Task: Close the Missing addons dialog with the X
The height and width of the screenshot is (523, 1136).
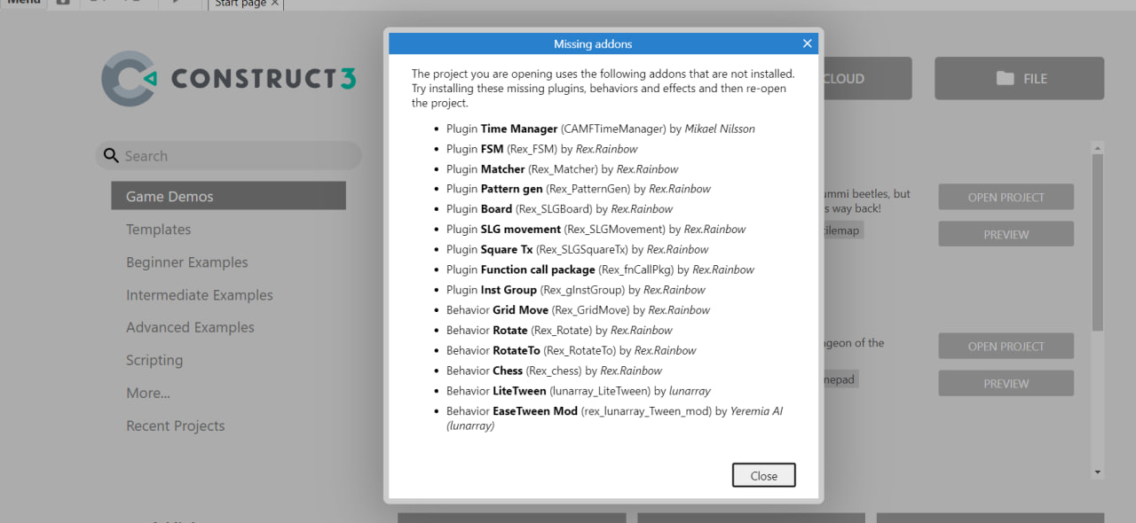Action: point(807,43)
